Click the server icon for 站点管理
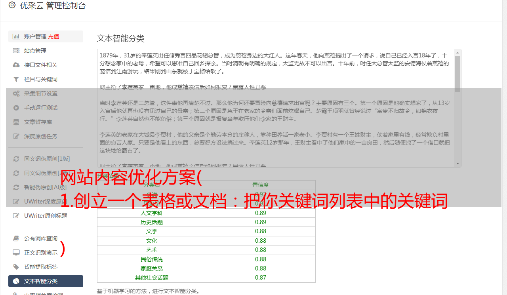The height and width of the screenshot is (295, 507). pyautogui.click(x=16, y=51)
